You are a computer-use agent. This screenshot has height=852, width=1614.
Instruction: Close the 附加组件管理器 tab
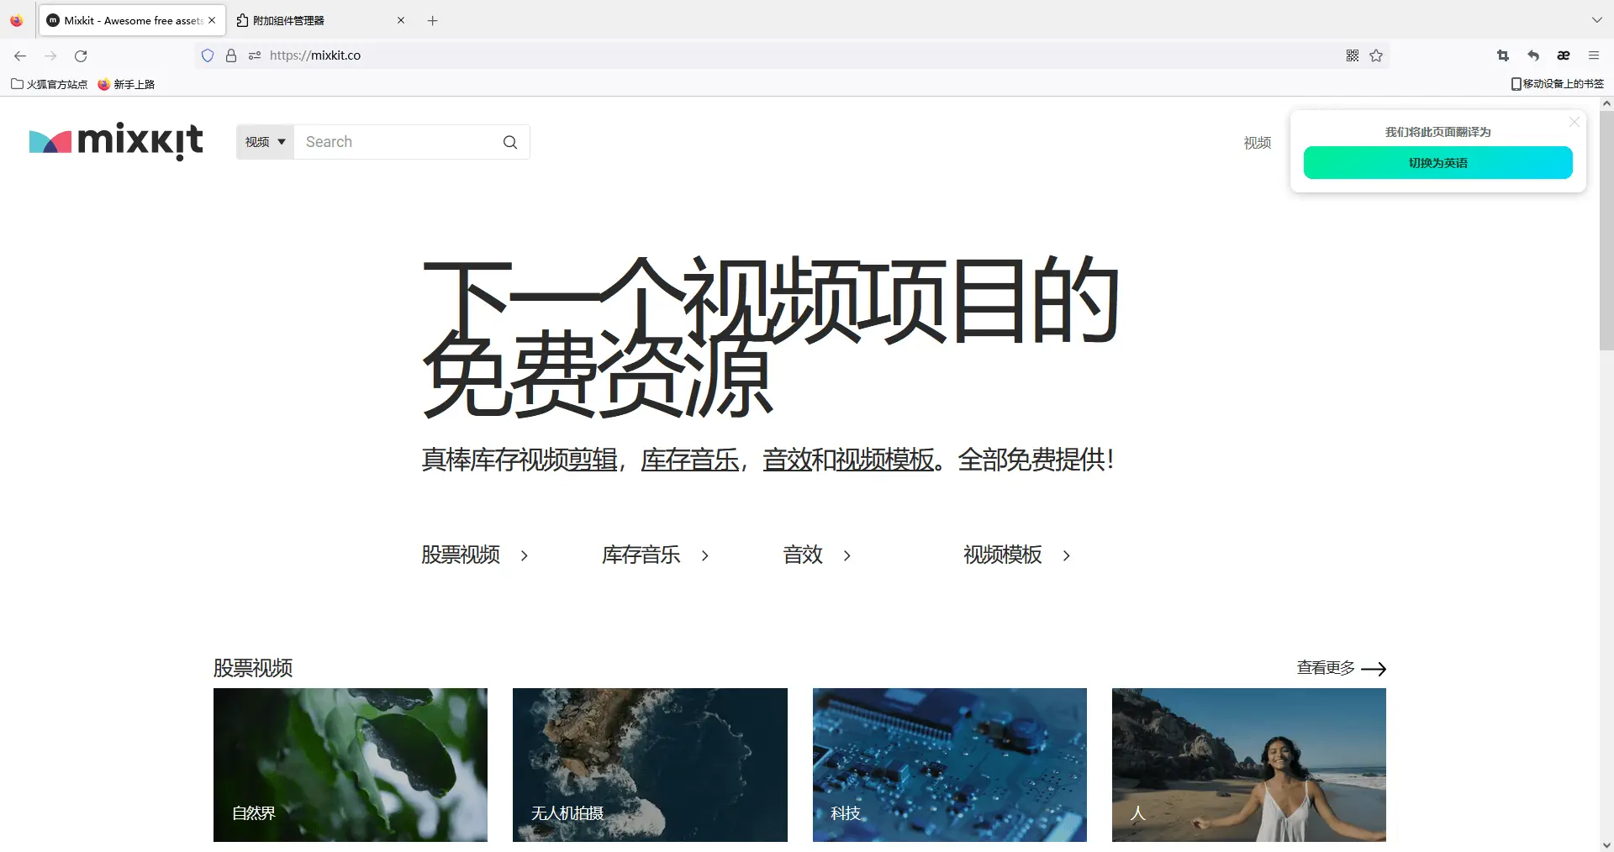pyautogui.click(x=401, y=20)
